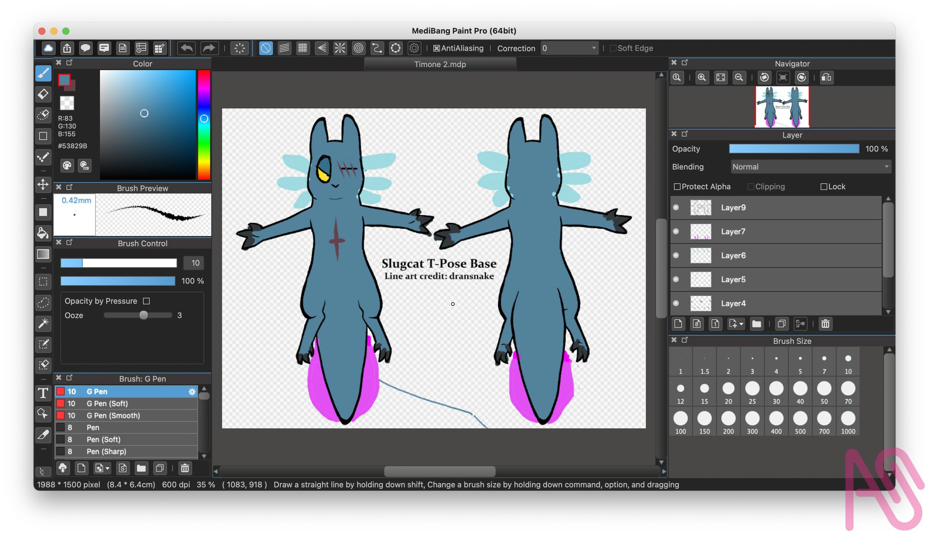
Task: Enable the Soft Edge checkbox
Action: click(x=613, y=48)
